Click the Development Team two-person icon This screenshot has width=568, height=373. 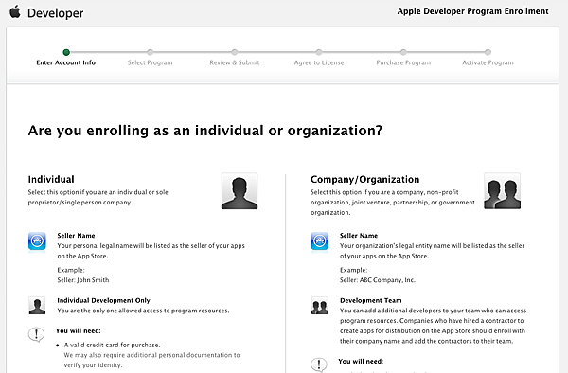click(320, 306)
